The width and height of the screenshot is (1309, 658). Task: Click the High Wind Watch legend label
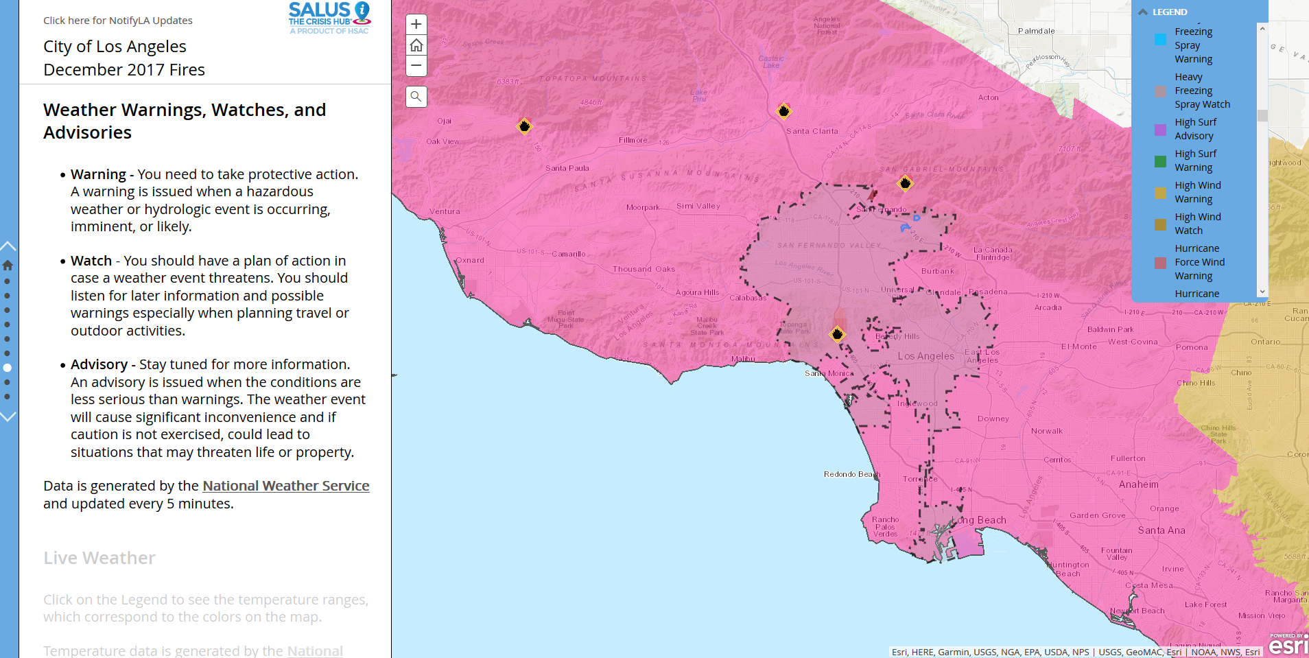tap(1198, 224)
